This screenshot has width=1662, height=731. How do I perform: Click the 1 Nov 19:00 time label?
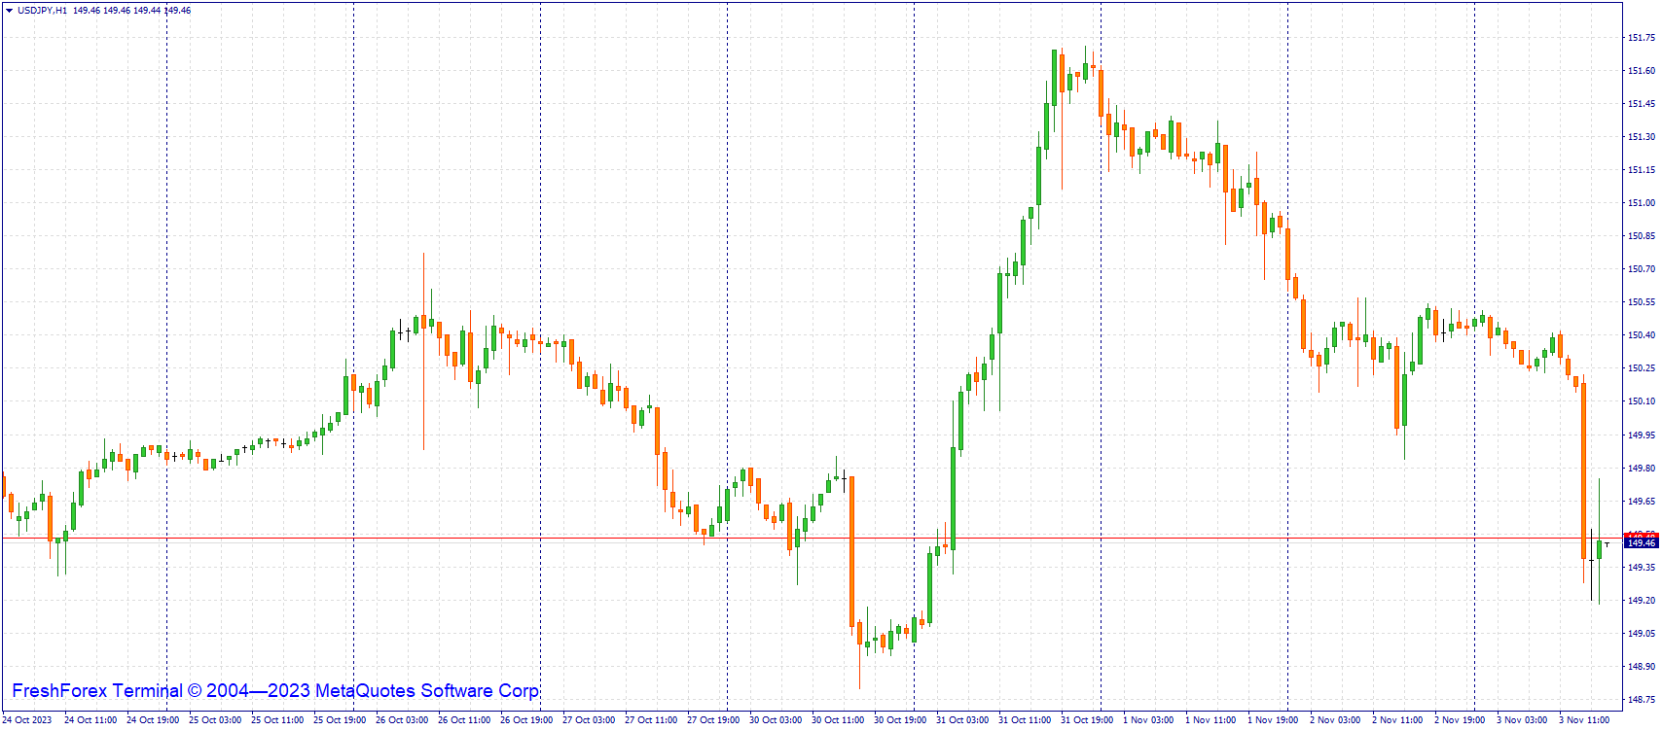tap(1273, 720)
